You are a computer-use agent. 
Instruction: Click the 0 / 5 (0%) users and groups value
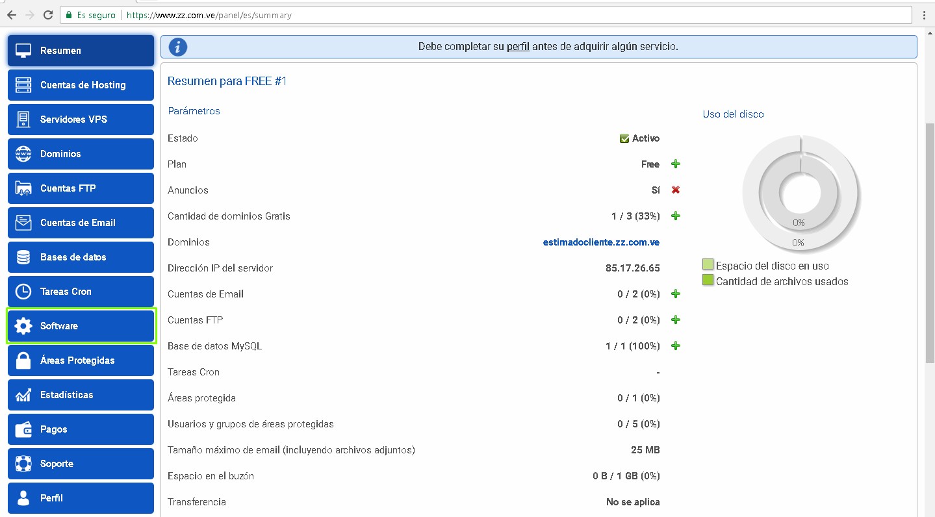[639, 424]
